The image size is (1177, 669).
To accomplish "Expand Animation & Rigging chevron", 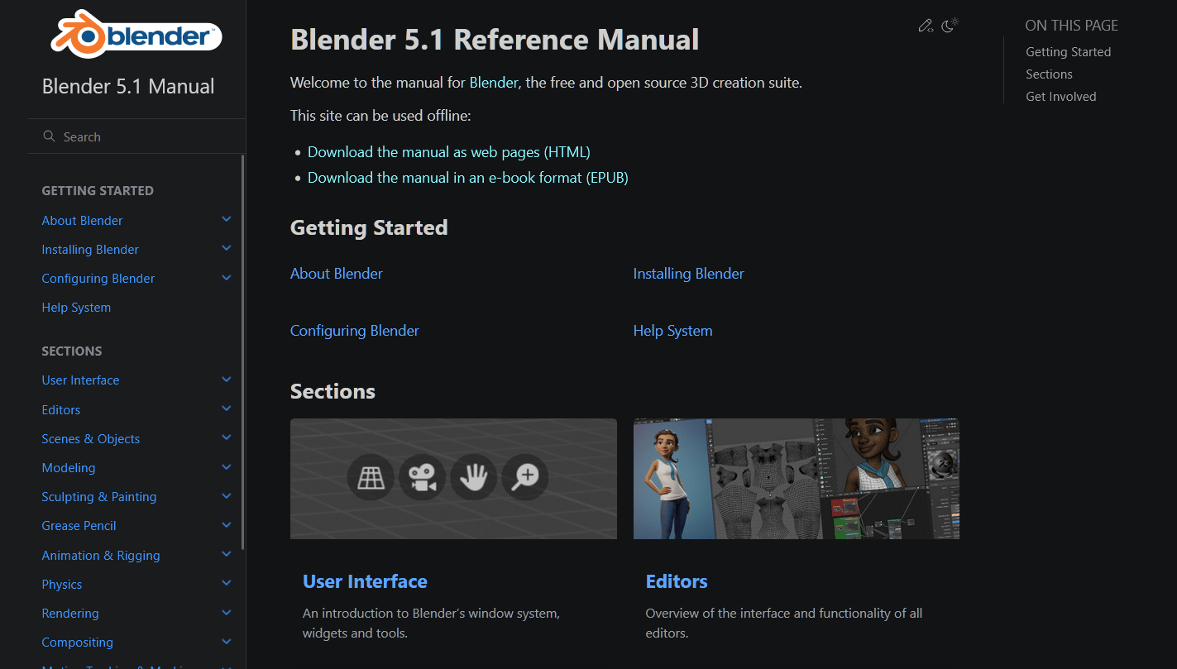I will click(227, 555).
